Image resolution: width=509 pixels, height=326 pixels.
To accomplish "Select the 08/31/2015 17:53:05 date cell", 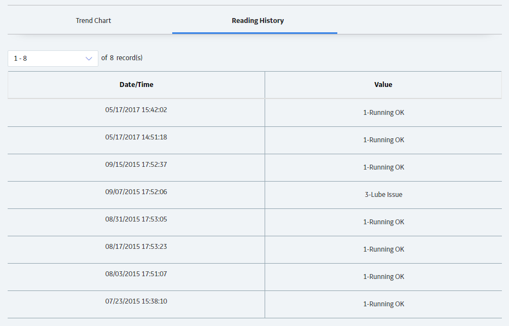I will pos(136,222).
